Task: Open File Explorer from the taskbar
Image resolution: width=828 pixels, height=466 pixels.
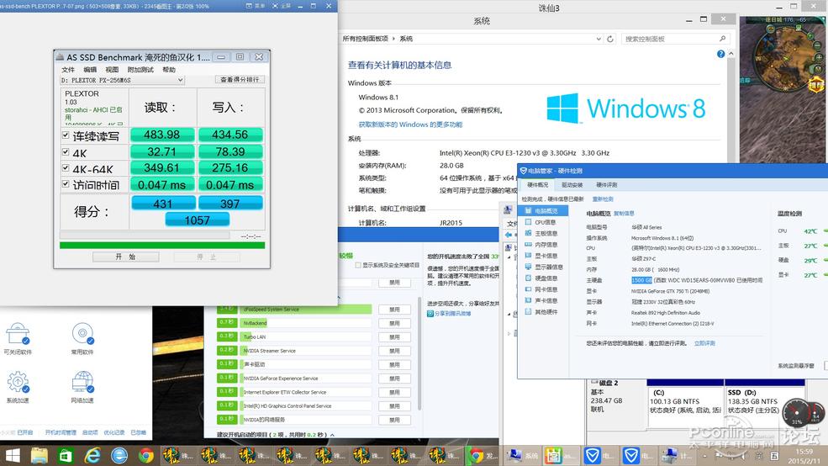Action: tap(39, 455)
